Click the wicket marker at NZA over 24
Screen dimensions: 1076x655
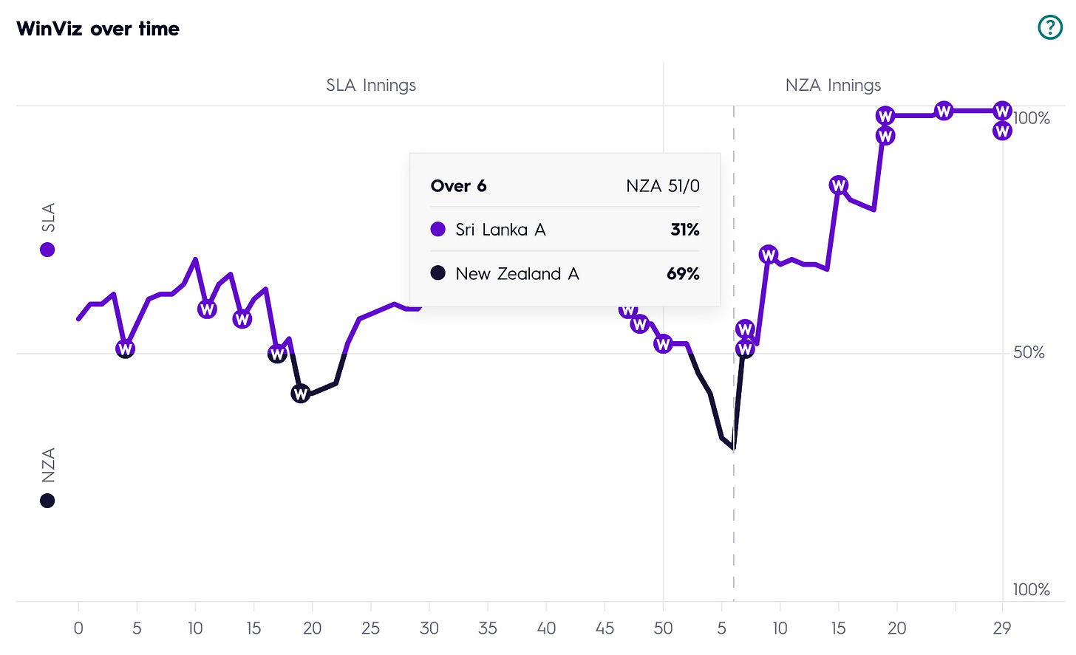point(944,111)
